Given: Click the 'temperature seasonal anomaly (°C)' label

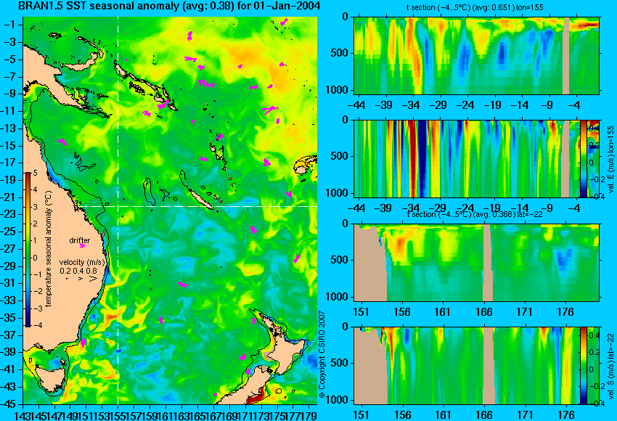Looking at the screenshot, I should [x=48, y=250].
